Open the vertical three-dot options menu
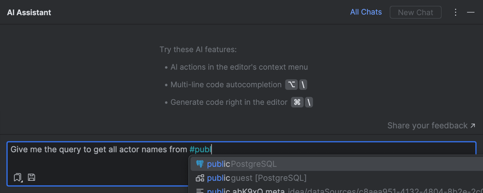Image resolution: width=483 pixels, height=193 pixels. coord(455,12)
